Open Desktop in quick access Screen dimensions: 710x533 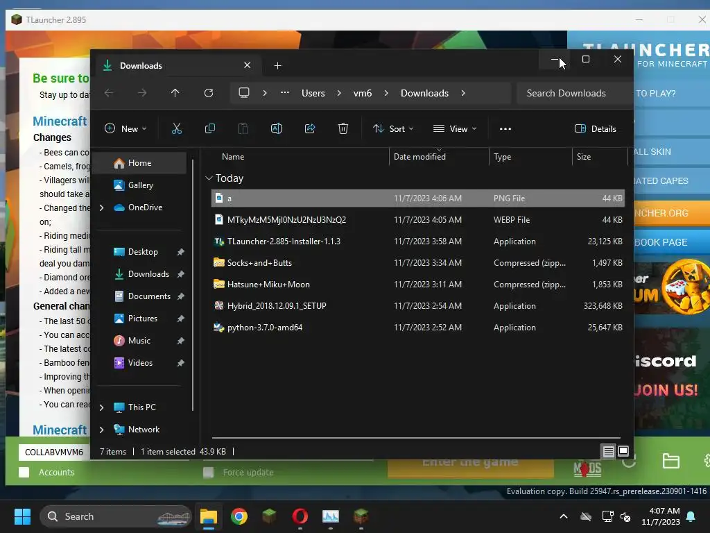[x=143, y=252]
